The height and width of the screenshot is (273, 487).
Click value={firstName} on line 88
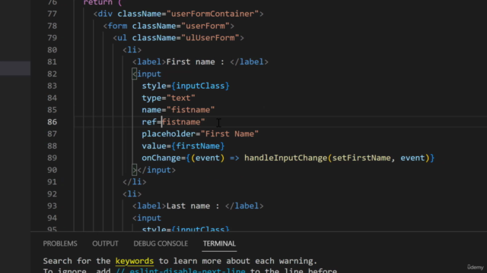coord(183,146)
